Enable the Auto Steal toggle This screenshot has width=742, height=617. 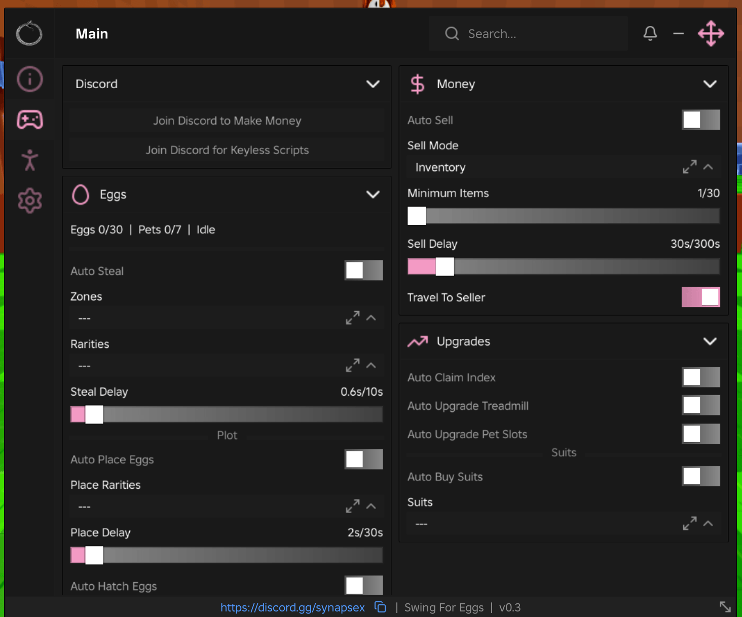pyautogui.click(x=364, y=271)
